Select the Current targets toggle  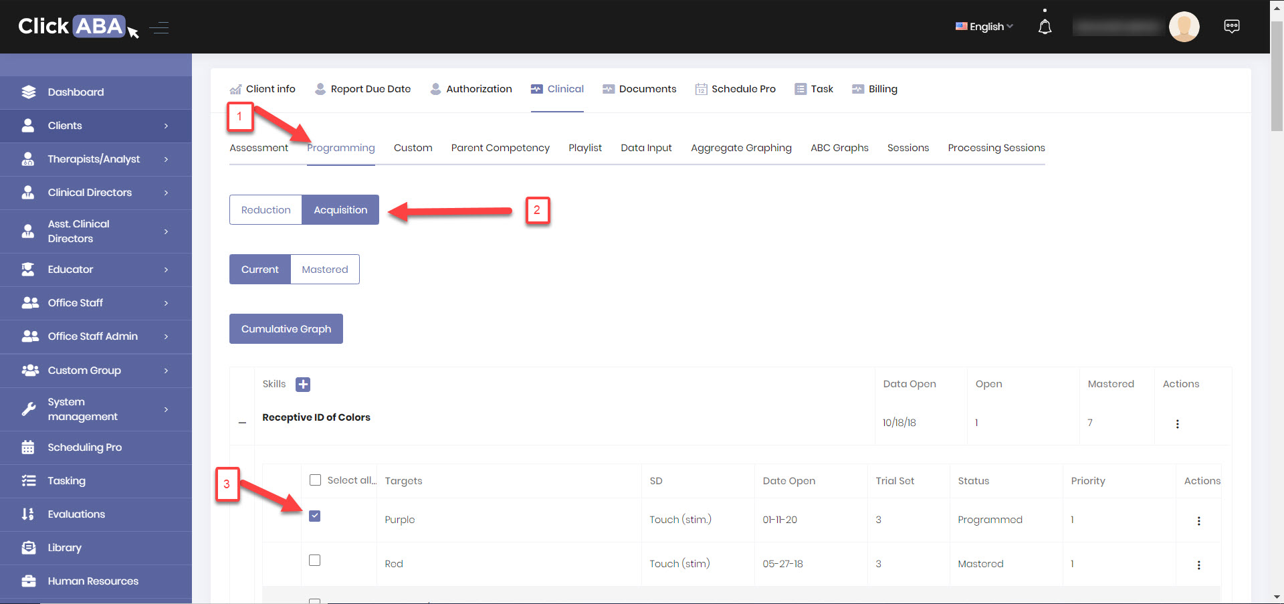(x=260, y=270)
